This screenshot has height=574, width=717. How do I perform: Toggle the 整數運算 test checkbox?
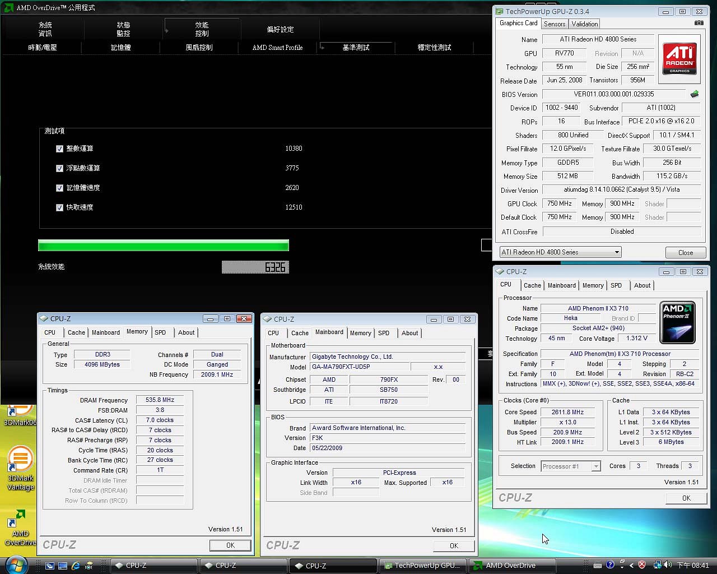59,149
